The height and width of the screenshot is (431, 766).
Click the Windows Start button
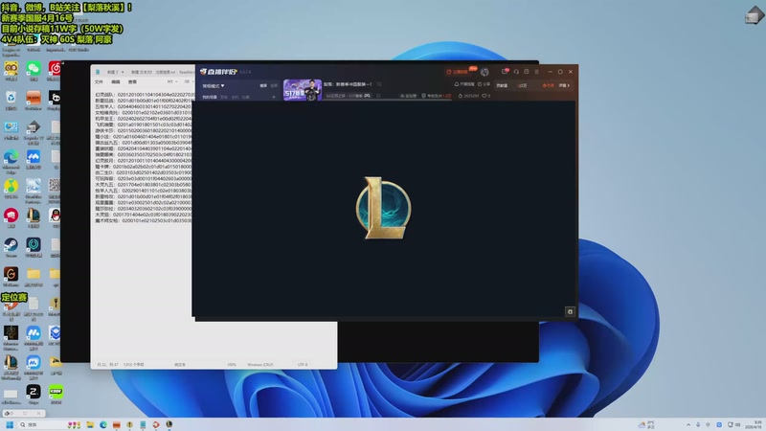(10, 424)
